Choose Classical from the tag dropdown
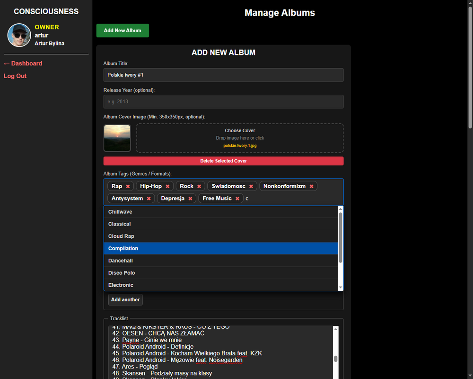 [x=221, y=224]
